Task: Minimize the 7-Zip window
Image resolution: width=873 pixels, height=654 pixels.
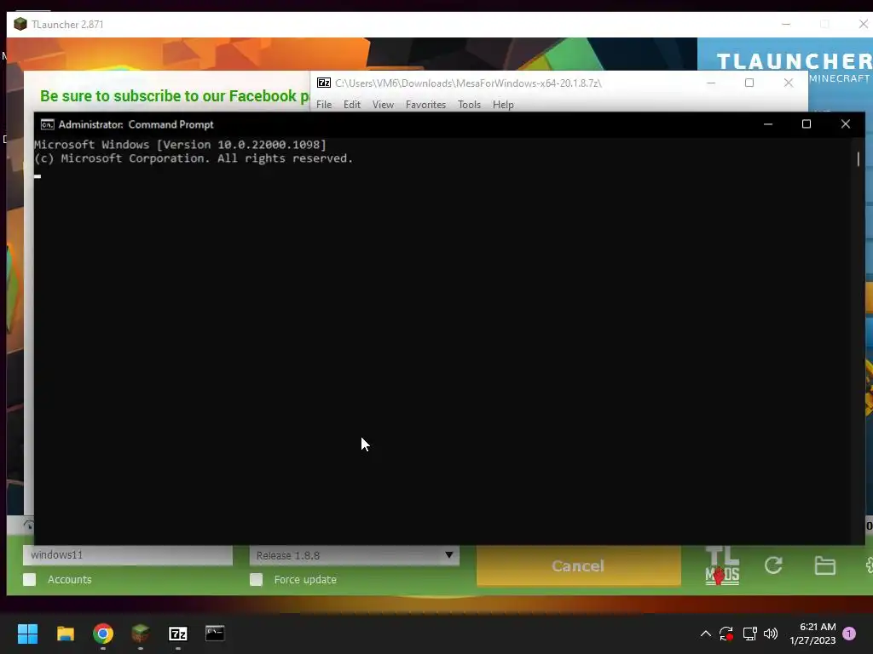Action: 711,83
